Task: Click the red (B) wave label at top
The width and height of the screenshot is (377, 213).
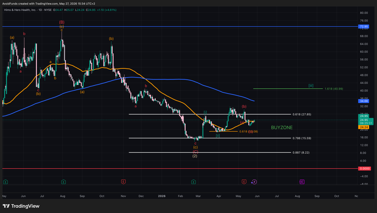Action: point(62,22)
